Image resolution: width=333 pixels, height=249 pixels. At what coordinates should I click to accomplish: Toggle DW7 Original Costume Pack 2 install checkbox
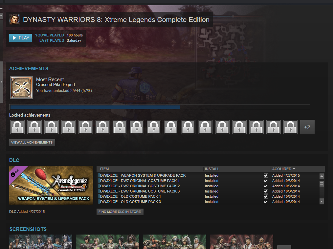pos(266,186)
